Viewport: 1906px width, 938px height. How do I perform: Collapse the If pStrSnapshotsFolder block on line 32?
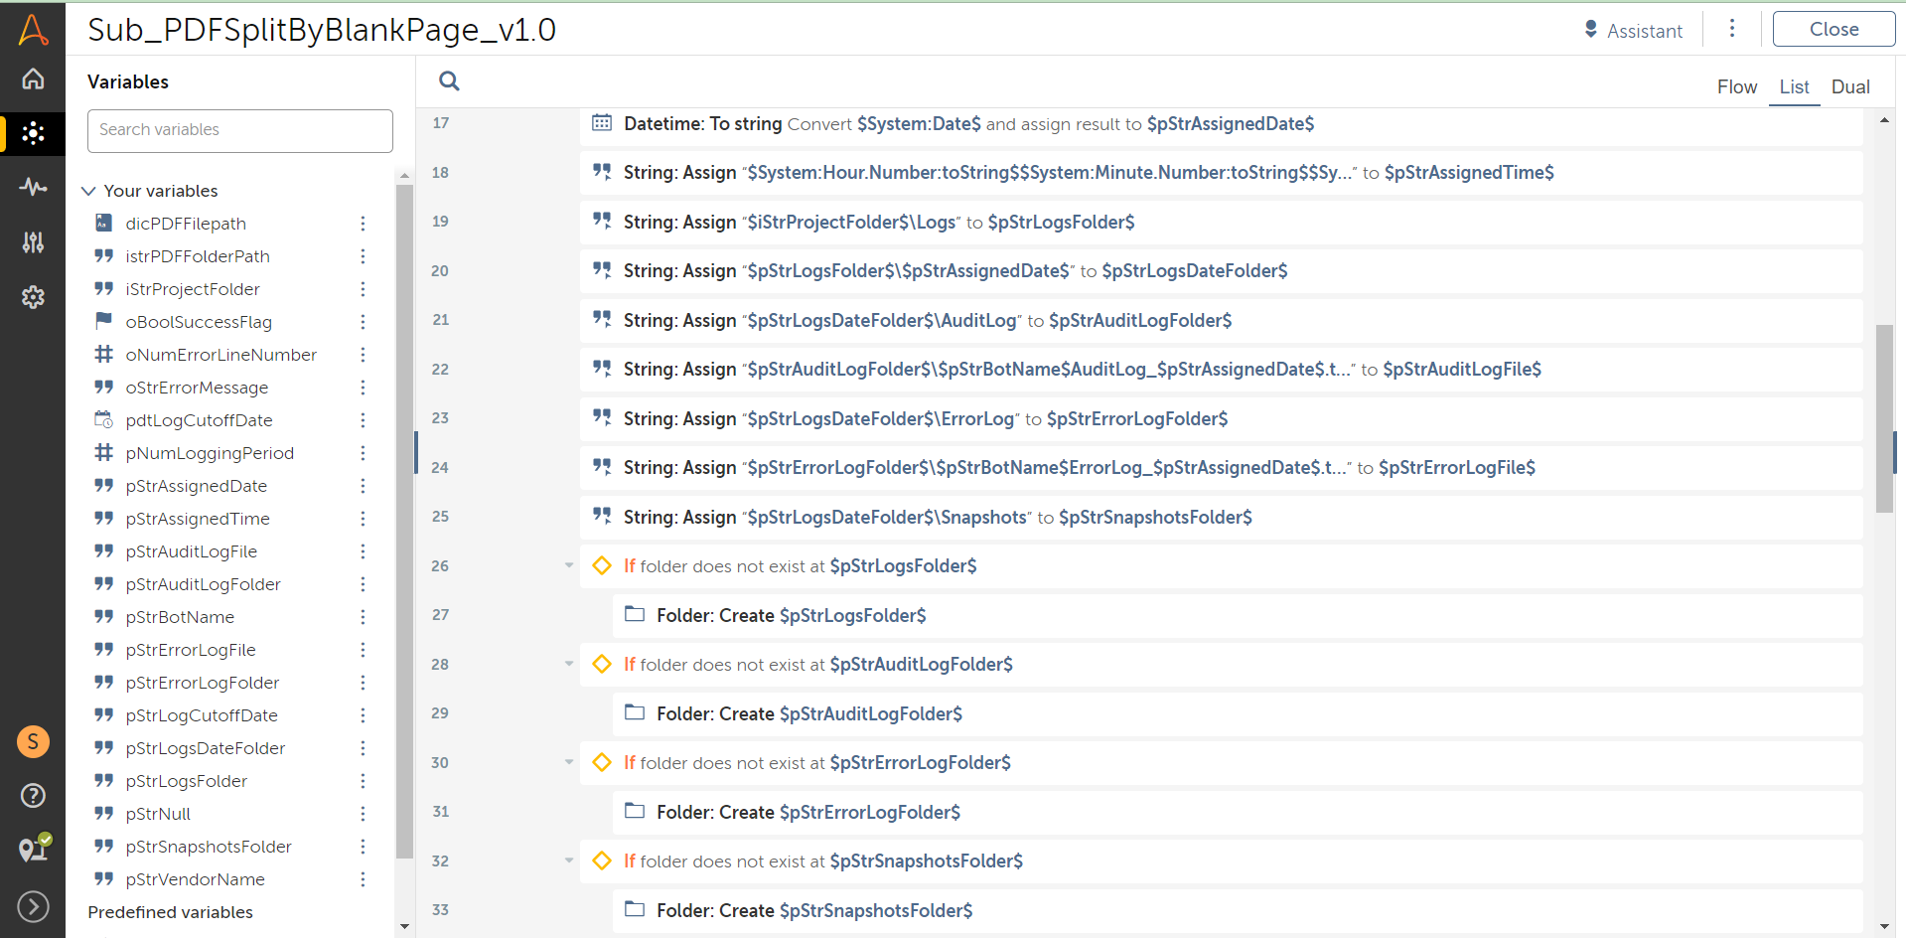point(569,860)
